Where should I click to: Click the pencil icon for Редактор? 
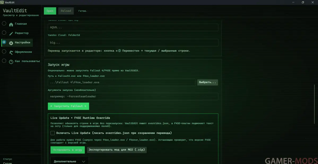(11, 34)
